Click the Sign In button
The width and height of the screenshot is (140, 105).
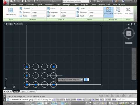click(98, 1)
